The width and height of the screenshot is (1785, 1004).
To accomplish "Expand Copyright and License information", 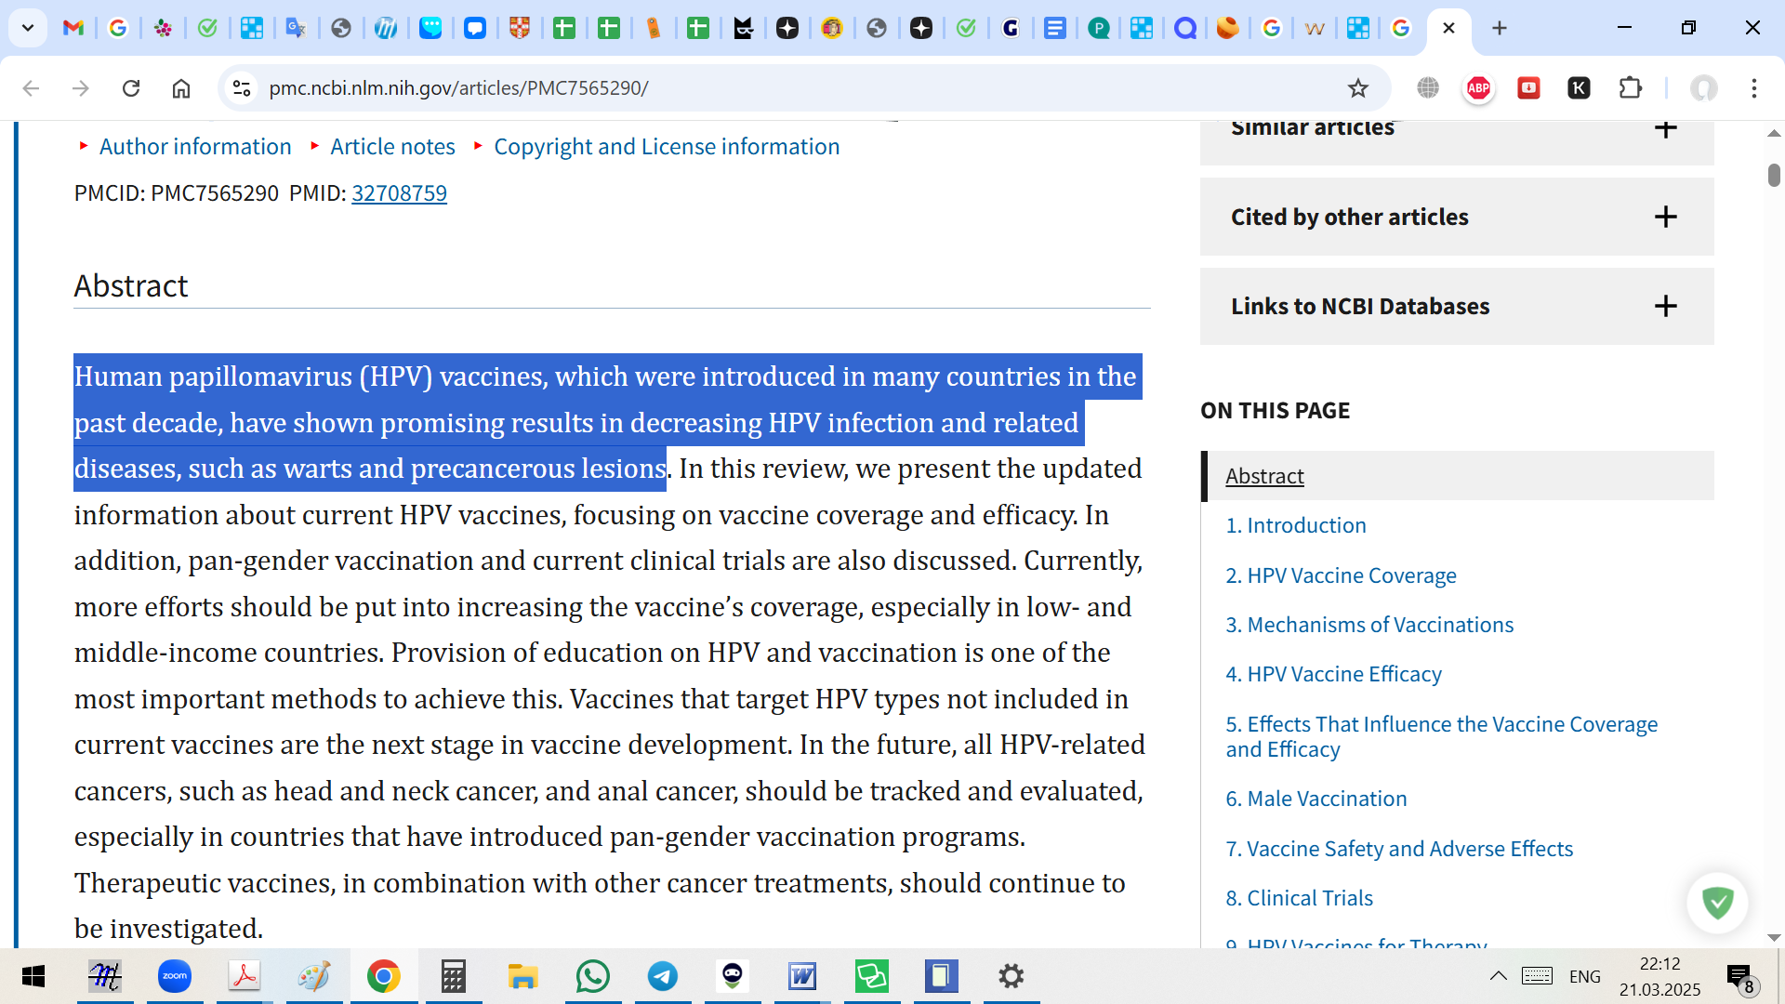I will pyautogui.click(x=666, y=147).
